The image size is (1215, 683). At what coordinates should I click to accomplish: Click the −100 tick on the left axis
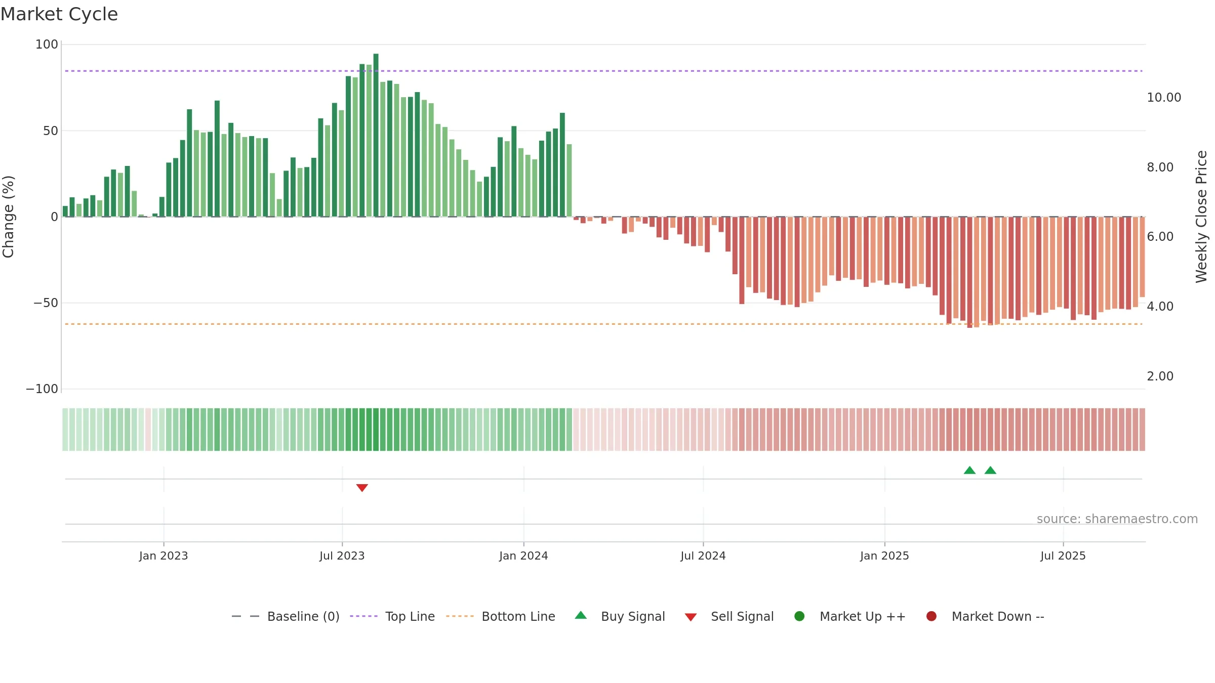pos(42,389)
